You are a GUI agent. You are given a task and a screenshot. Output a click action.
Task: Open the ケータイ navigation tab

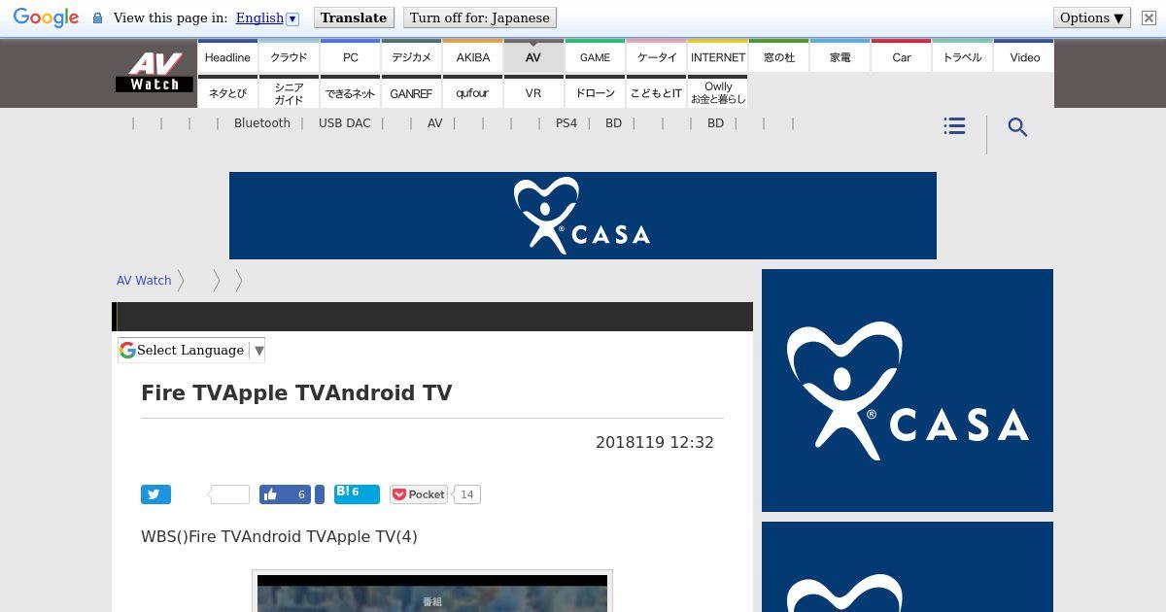coord(656,56)
